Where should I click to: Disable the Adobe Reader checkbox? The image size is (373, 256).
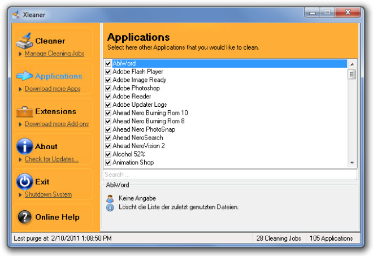point(109,97)
